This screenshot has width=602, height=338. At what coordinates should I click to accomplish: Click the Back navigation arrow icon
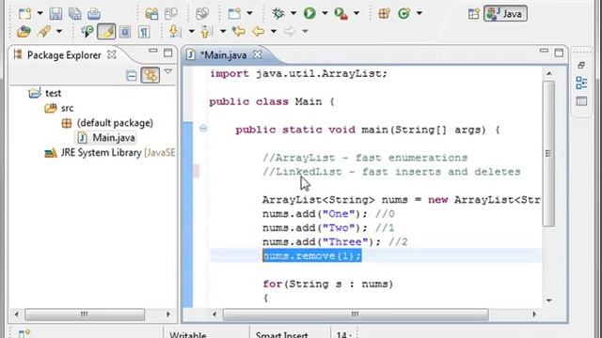259,31
